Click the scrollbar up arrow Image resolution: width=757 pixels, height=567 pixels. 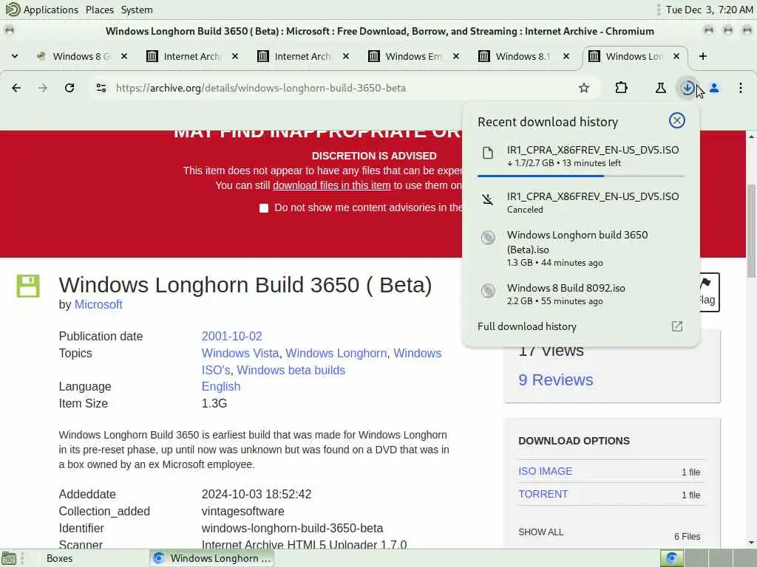pyautogui.click(x=751, y=137)
